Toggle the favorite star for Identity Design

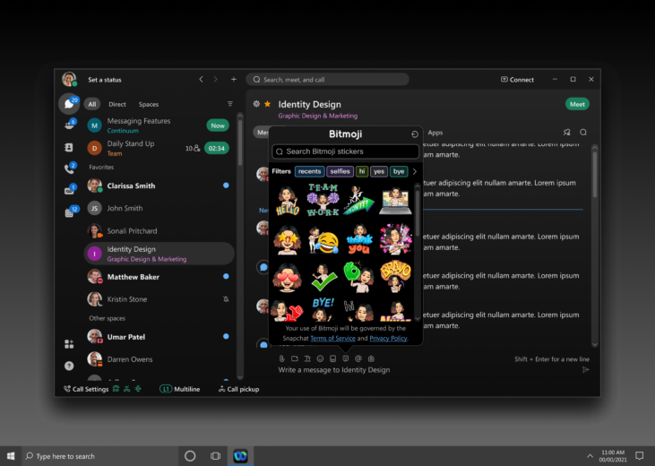pos(267,104)
